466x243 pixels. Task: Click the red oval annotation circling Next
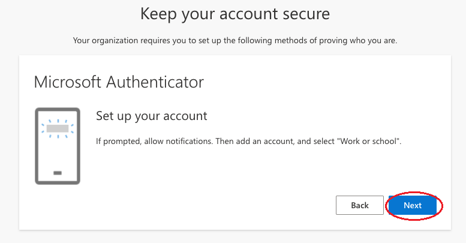click(x=414, y=206)
